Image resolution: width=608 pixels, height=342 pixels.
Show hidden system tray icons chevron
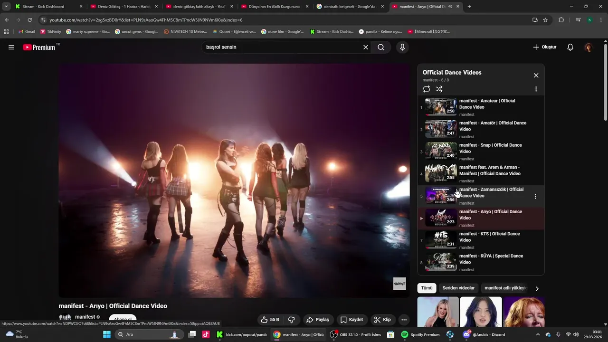[538, 334]
